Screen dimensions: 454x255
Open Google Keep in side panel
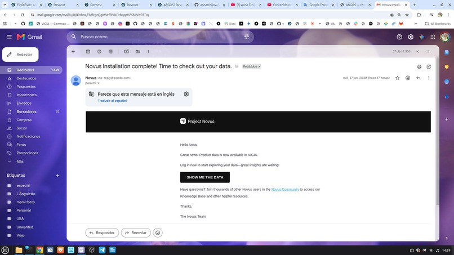coord(447,67)
